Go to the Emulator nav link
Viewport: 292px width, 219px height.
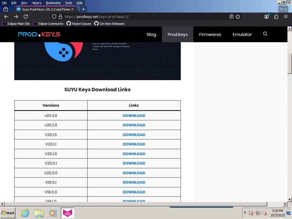[242, 35]
